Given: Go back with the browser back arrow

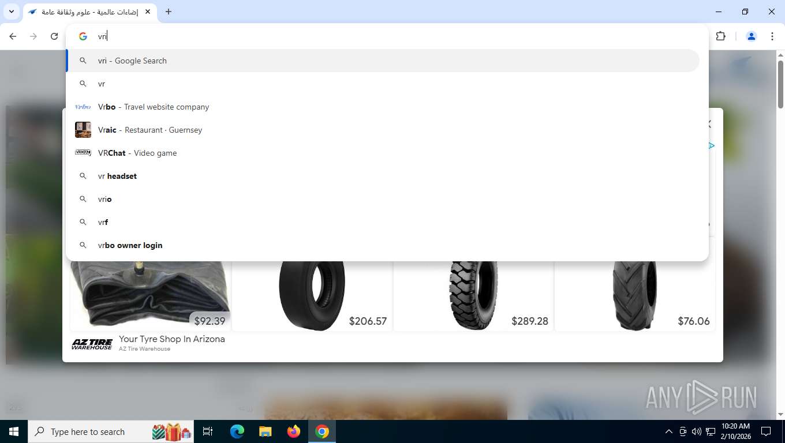Looking at the screenshot, I should [13, 36].
